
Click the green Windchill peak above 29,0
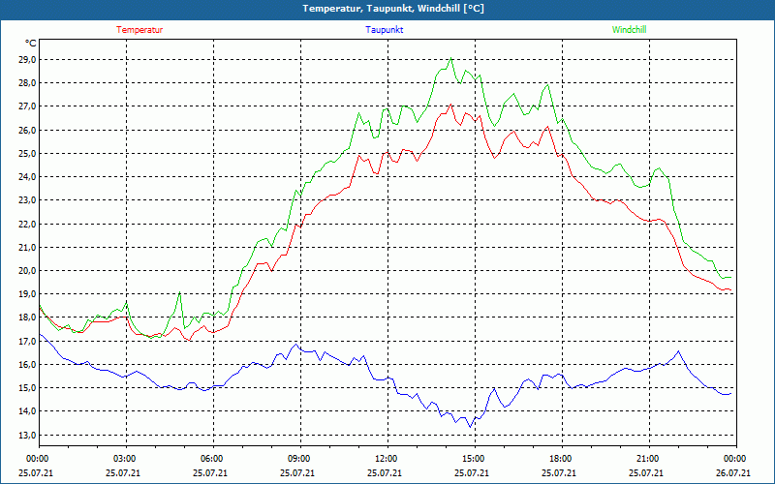coord(450,58)
